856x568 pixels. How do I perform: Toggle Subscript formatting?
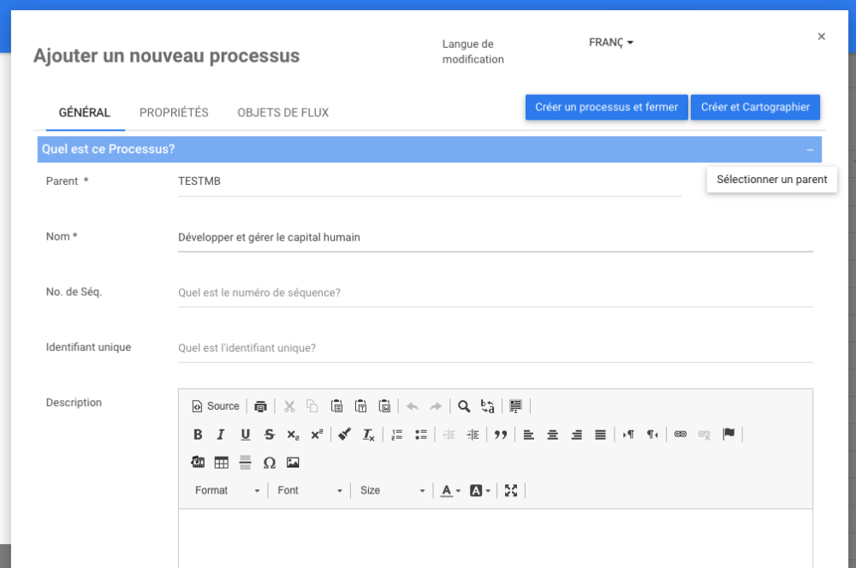[x=293, y=435]
